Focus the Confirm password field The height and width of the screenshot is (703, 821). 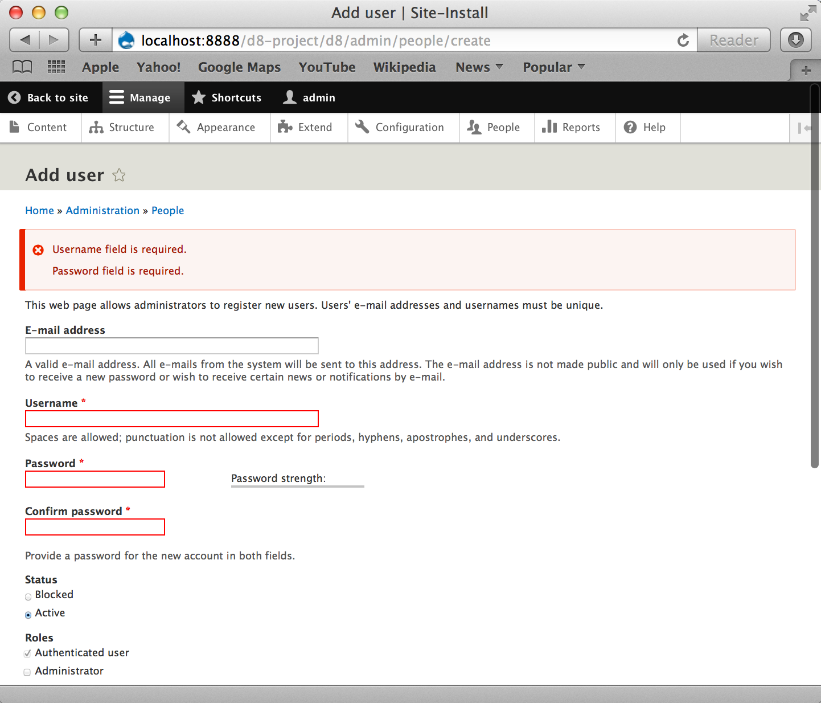click(95, 527)
